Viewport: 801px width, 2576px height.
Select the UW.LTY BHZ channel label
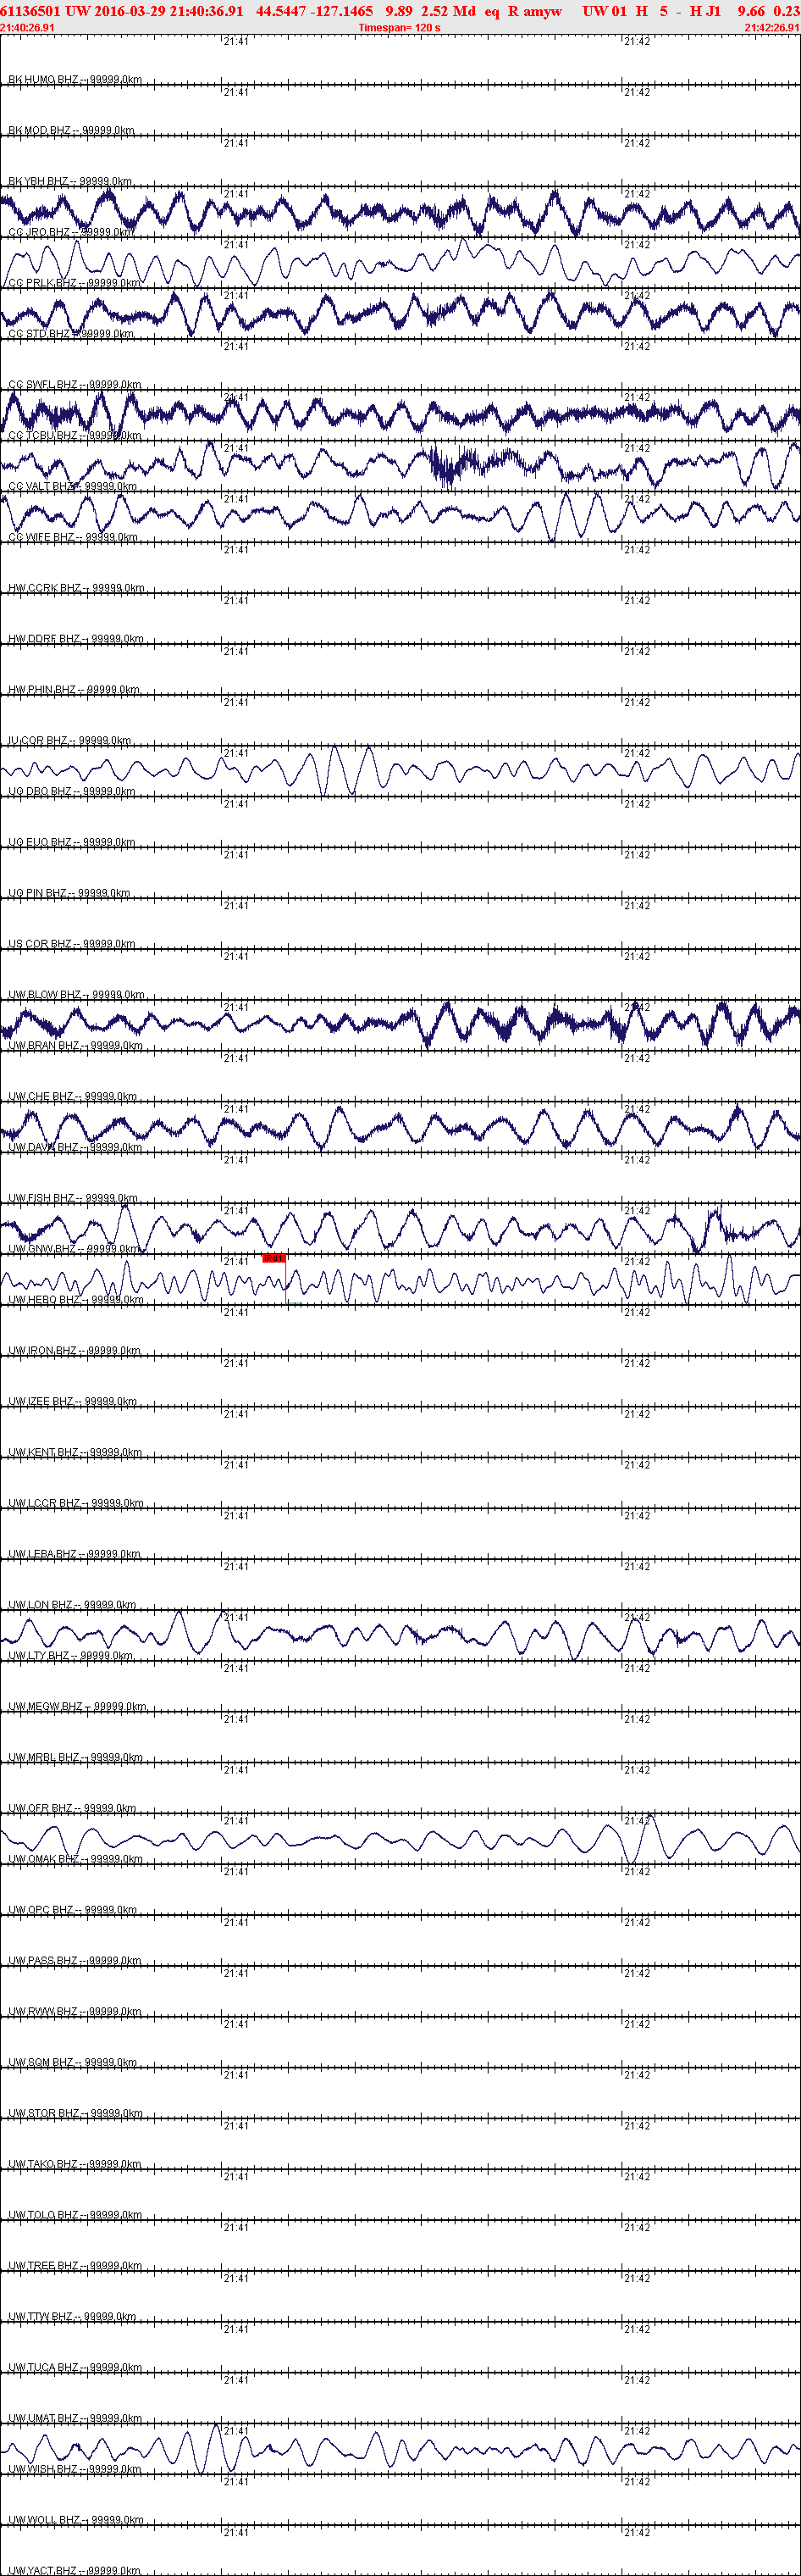pyautogui.click(x=70, y=1656)
